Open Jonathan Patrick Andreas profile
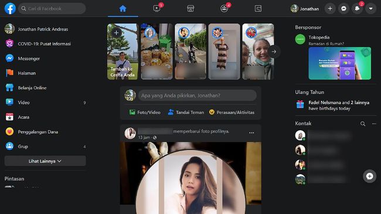 pos(45,29)
